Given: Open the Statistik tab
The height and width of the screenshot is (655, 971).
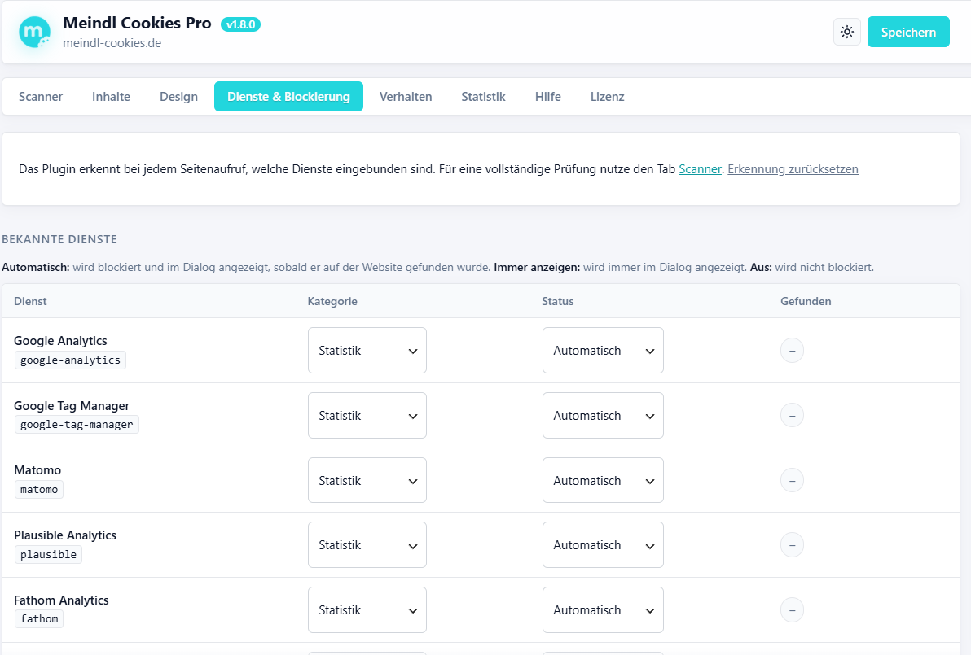Looking at the screenshot, I should [484, 97].
